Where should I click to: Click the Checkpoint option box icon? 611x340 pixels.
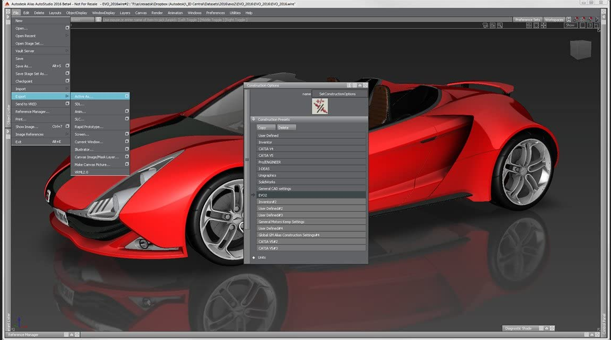67,82
